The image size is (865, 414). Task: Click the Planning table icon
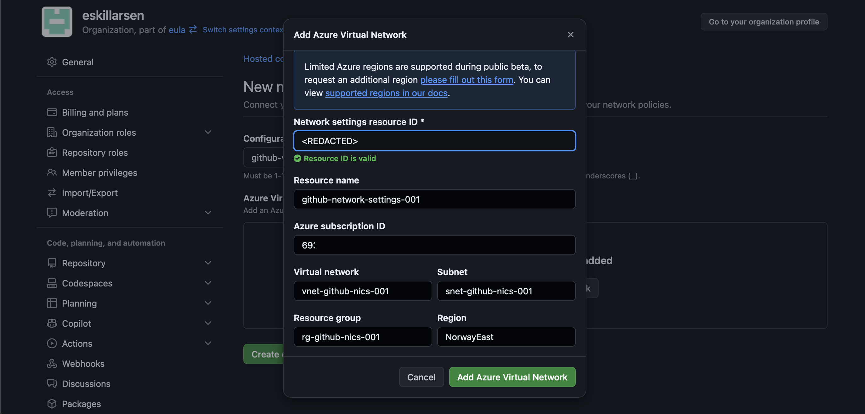pyautogui.click(x=52, y=303)
